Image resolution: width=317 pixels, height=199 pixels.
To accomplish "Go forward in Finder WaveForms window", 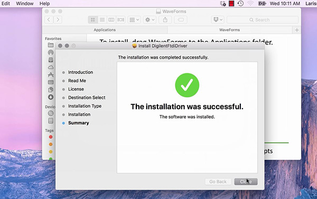I will coord(58,20).
